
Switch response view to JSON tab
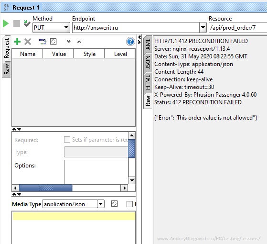[x=148, y=62]
